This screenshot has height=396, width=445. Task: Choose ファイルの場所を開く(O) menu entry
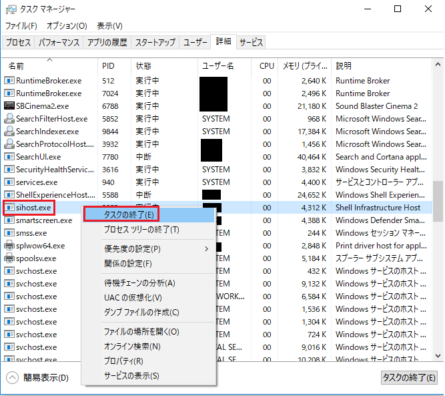(x=149, y=331)
